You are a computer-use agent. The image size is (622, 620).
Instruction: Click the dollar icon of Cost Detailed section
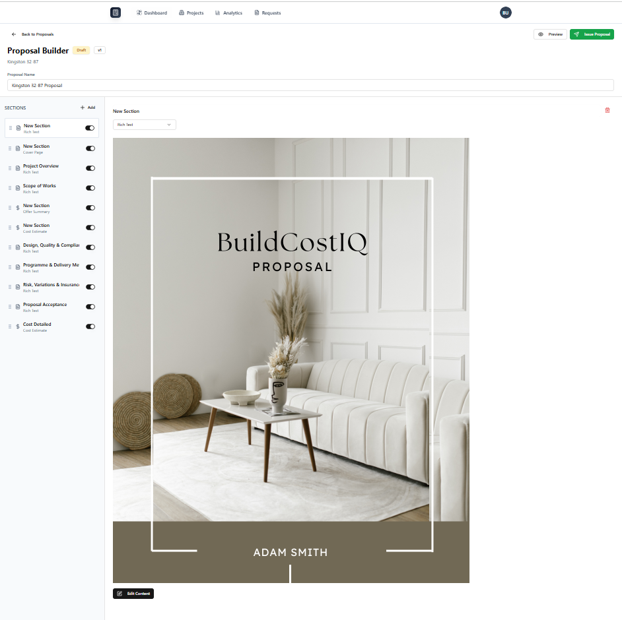point(18,327)
